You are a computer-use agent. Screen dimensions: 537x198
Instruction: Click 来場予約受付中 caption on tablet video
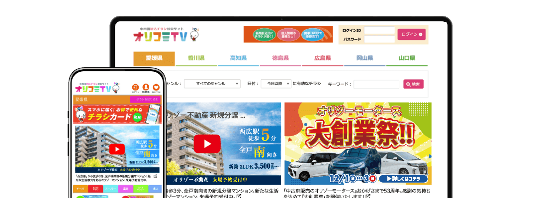(x=230, y=180)
